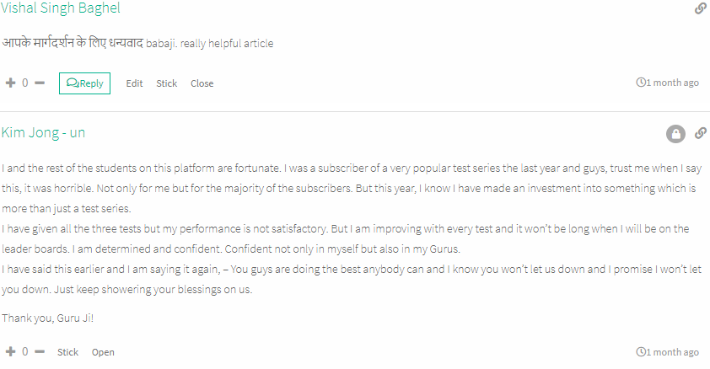Click the '1 month ago' timestamp on first comment
The height and width of the screenshot is (369, 710).
click(672, 83)
